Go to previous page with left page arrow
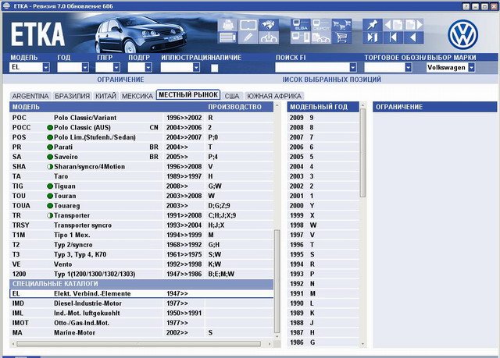 click(x=393, y=25)
